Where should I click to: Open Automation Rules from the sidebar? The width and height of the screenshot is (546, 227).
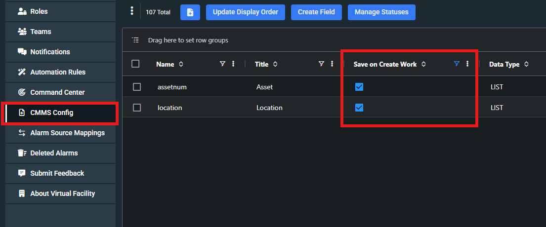click(60, 73)
